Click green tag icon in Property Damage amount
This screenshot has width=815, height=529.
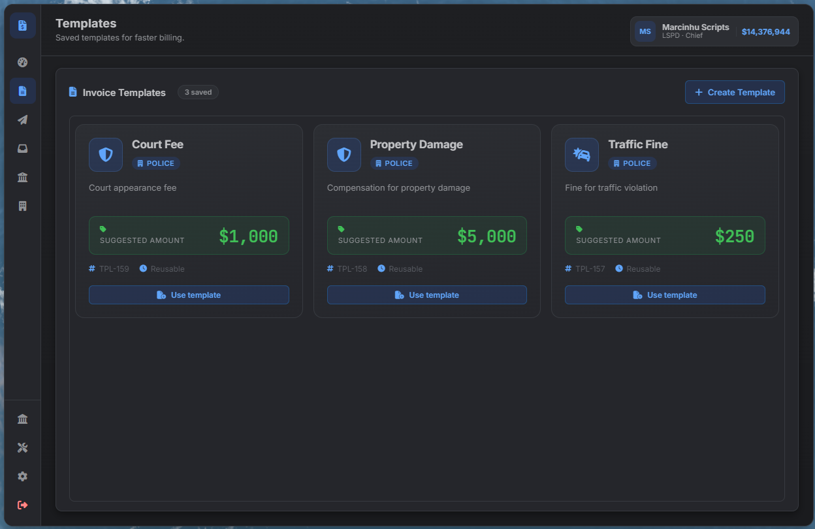coord(342,229)
